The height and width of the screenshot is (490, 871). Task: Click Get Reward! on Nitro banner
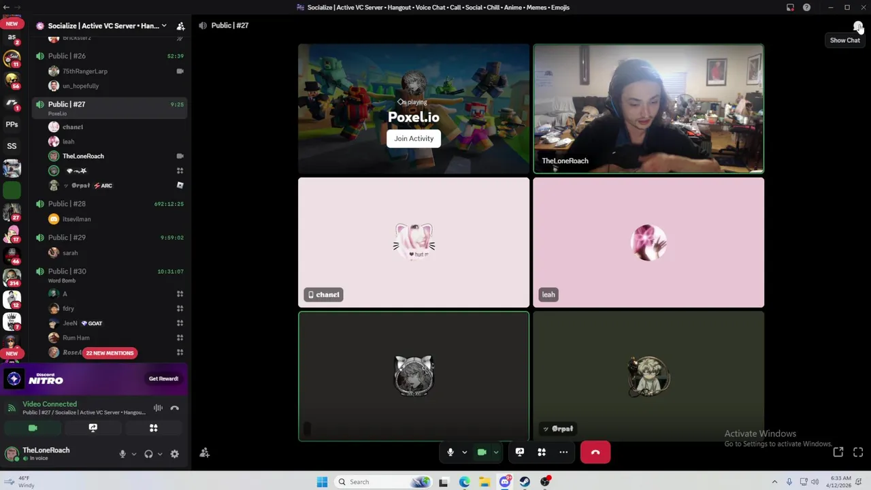pyautogui.click(x=163, y=378)
